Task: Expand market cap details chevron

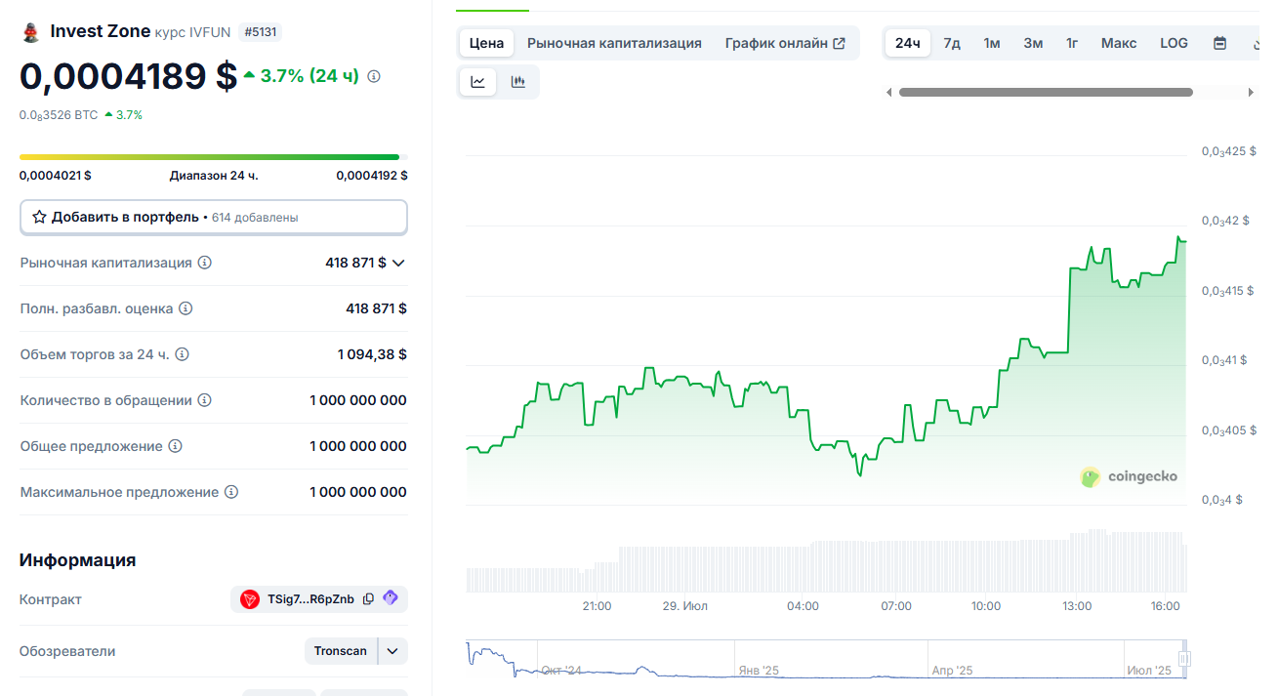Action: pos(398,263)
